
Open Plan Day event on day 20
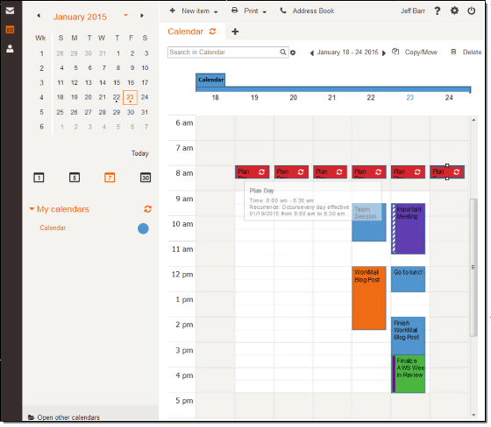[291, 171]
